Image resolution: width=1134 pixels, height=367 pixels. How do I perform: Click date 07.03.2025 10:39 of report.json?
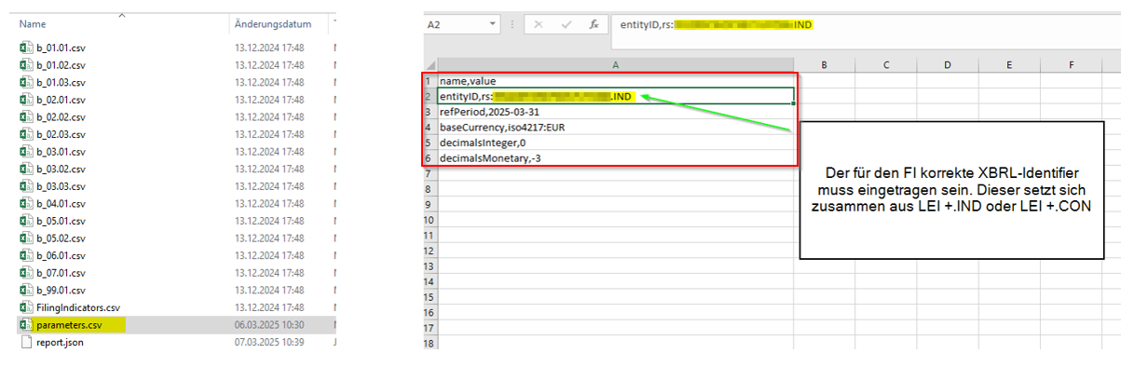[269, 342]
